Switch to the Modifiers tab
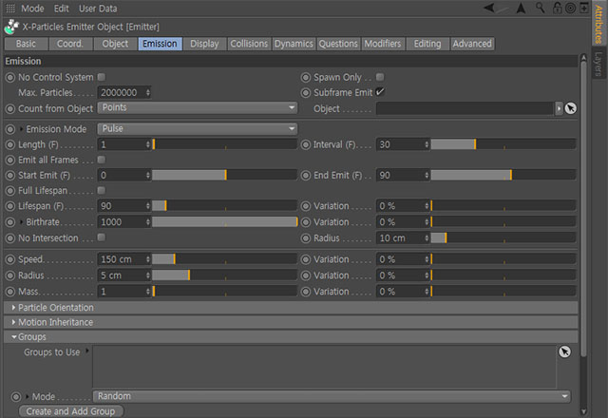The width and height of the screenshot is (608, 418). 383,44
